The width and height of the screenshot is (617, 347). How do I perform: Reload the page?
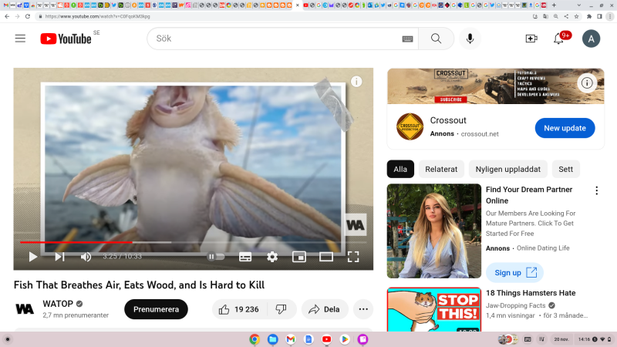coord(28,16)
